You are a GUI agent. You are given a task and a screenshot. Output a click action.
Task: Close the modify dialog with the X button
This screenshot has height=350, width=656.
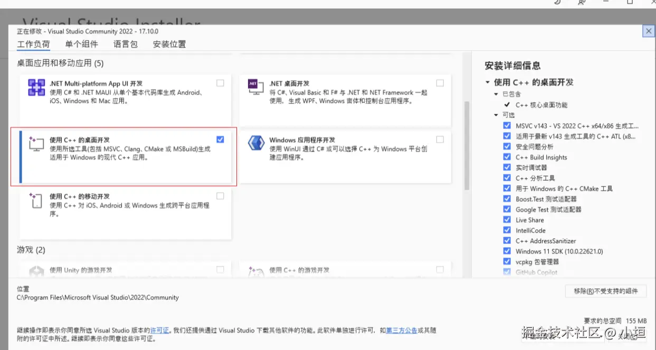tap(649, 31)
